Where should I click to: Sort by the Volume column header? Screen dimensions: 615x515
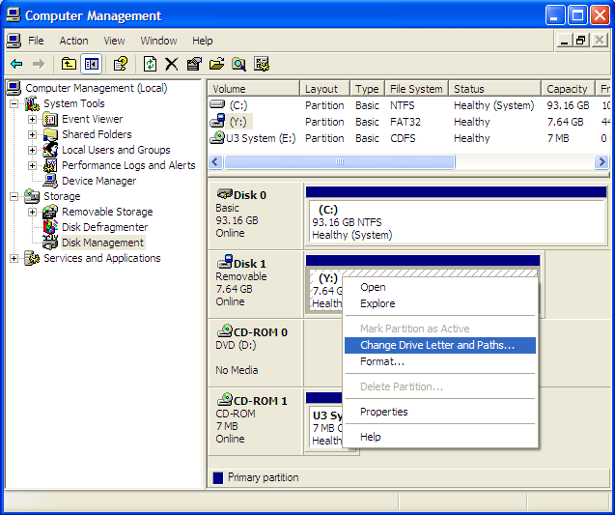(253, 89)
